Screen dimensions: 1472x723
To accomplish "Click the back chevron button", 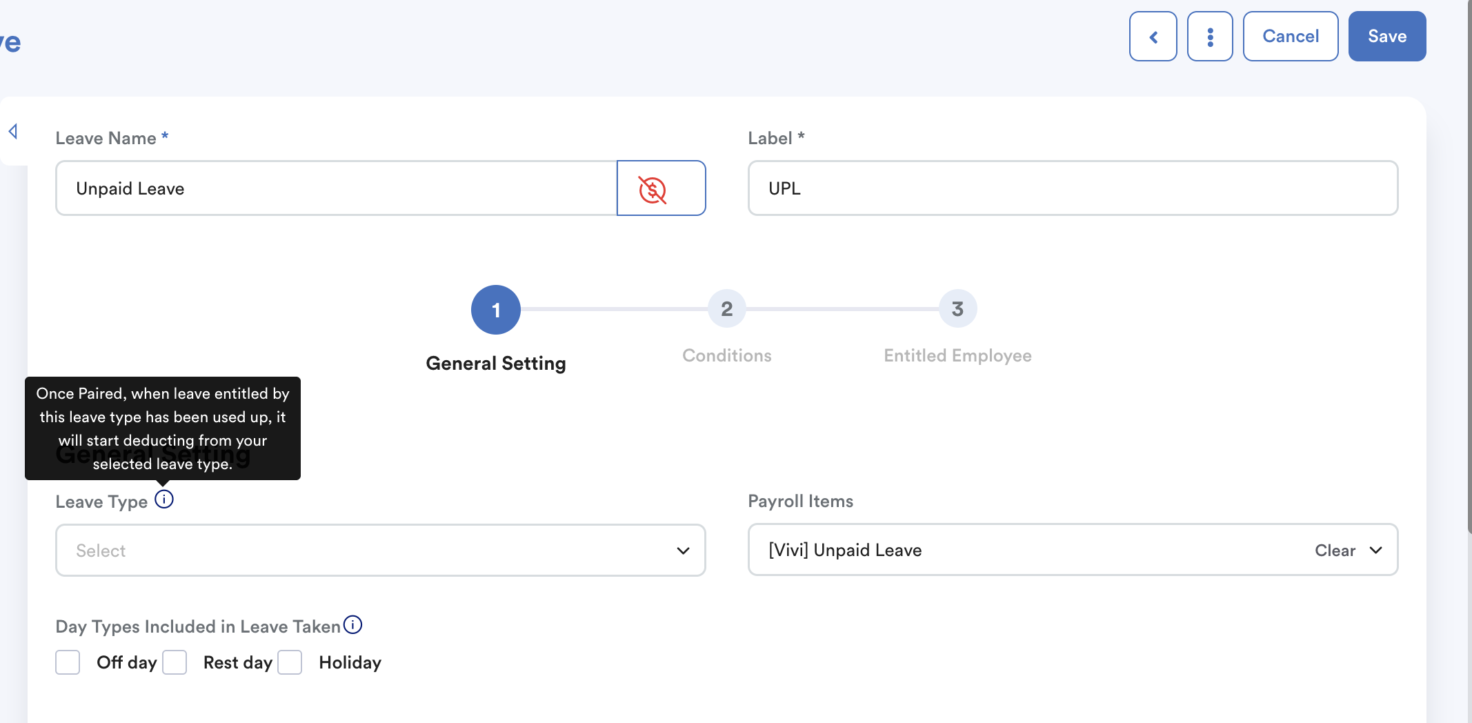I will [1153, 36].
